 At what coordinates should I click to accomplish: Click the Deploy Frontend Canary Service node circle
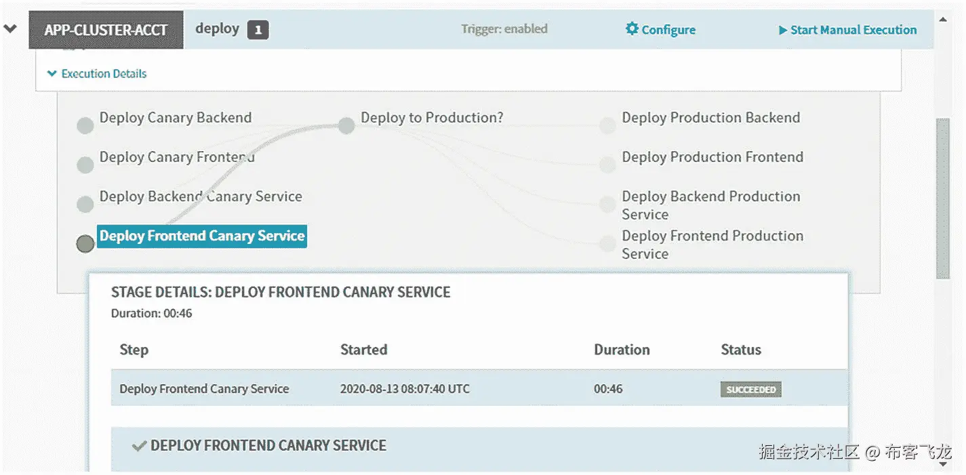point(85,244)
